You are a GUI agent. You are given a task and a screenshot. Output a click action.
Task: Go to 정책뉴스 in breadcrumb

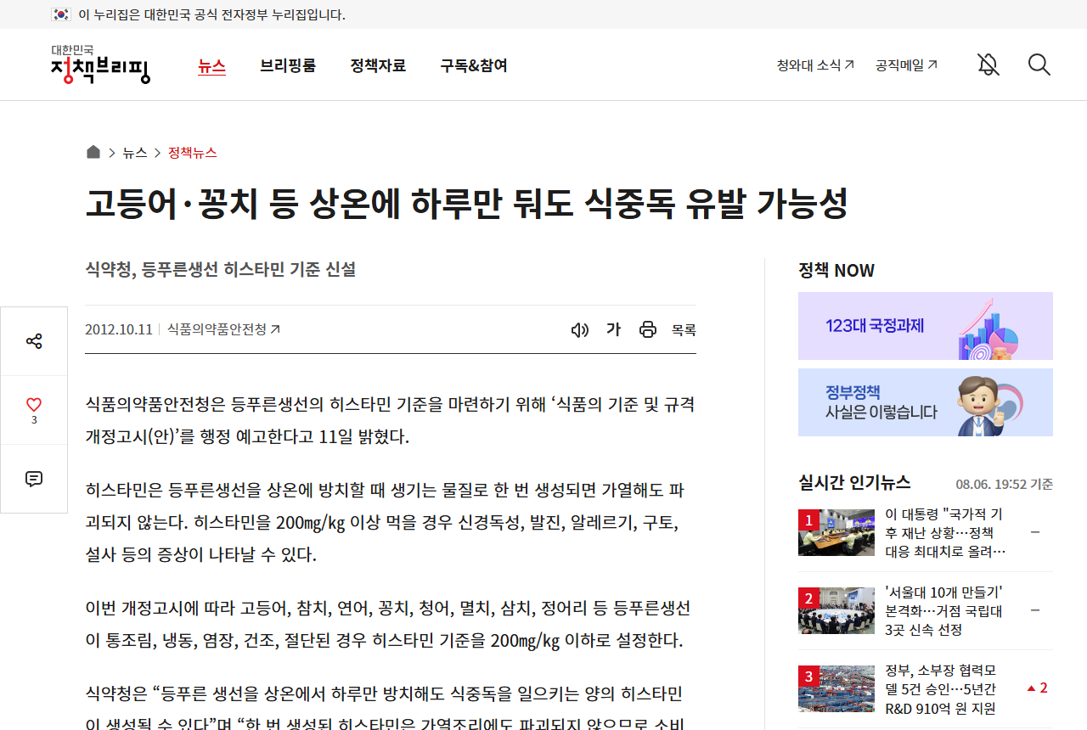click(193, 153)
